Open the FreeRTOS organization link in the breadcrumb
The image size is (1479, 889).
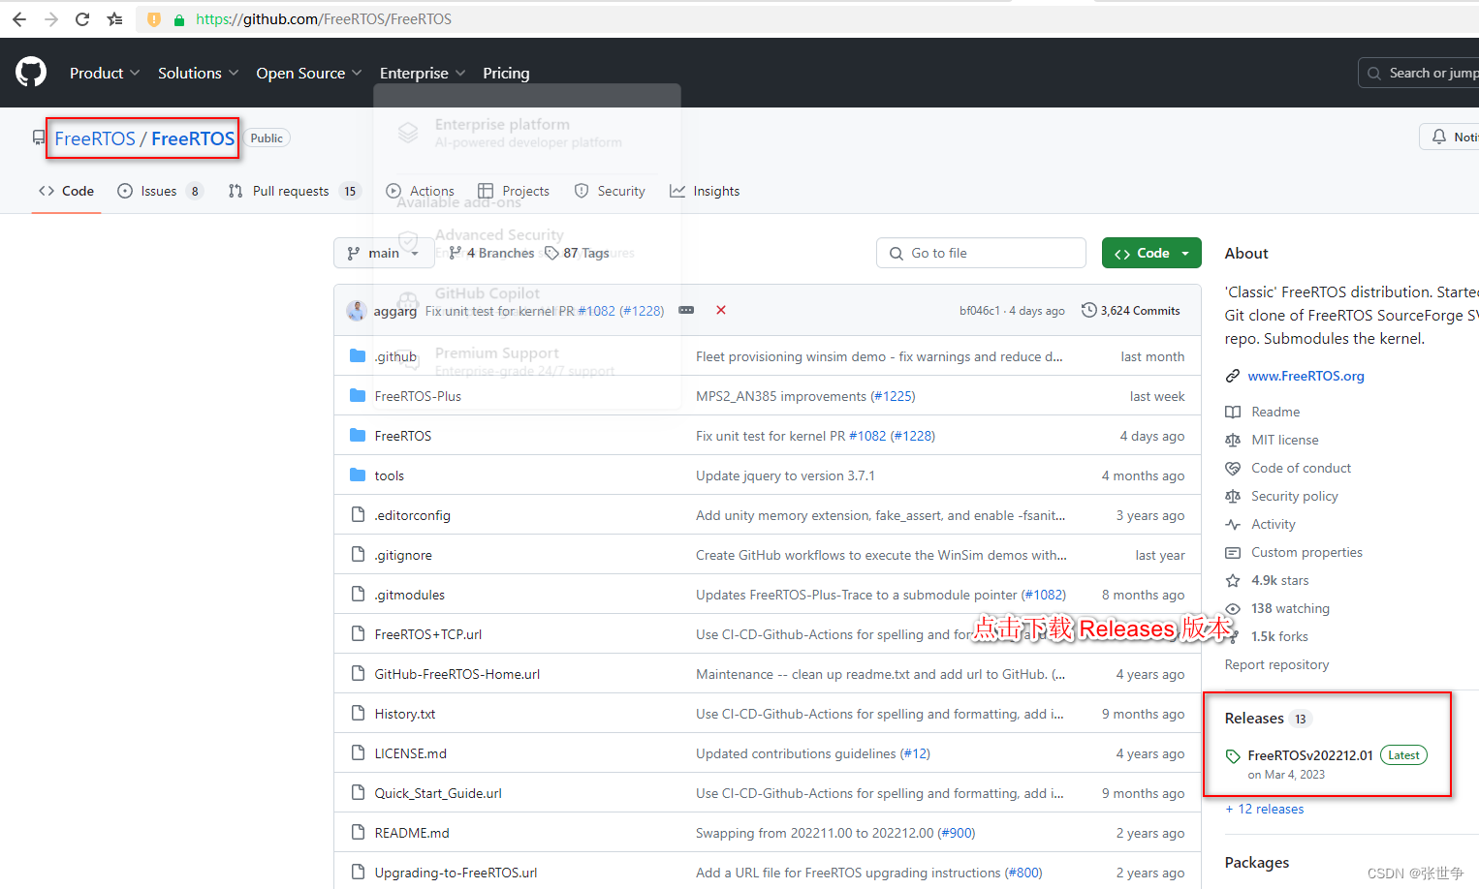(x=95, y=138)
